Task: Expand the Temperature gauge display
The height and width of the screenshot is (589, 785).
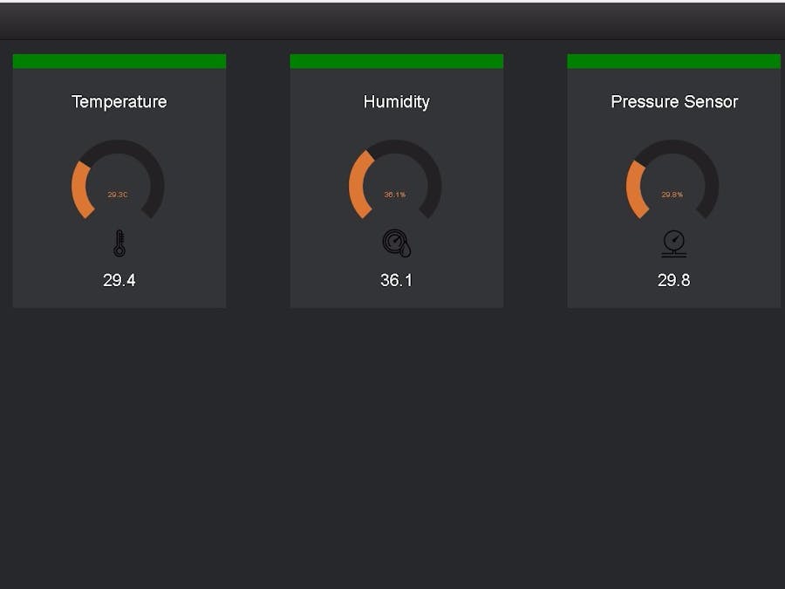Action: (119, 183)
